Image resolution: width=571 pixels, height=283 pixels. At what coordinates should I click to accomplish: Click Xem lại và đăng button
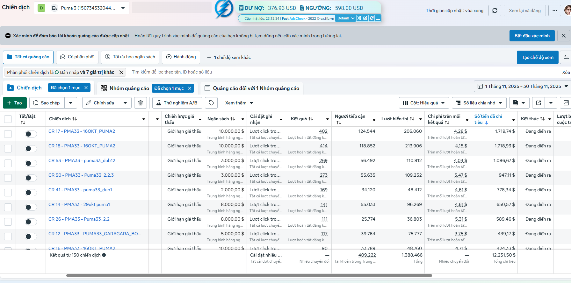[x=525, y=11]
